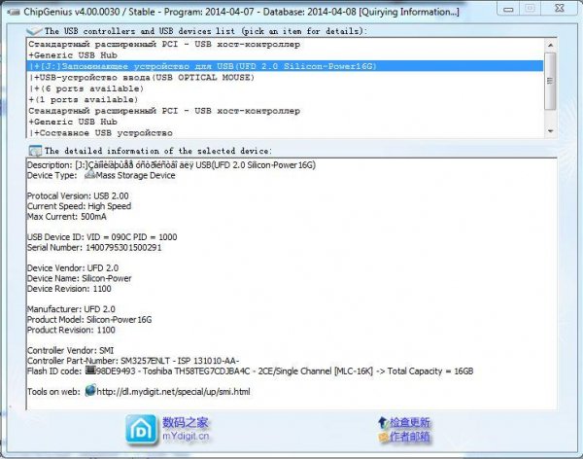583x459 pixels.
Task: Click the mYdigit house logo icon
Action: 141,429
